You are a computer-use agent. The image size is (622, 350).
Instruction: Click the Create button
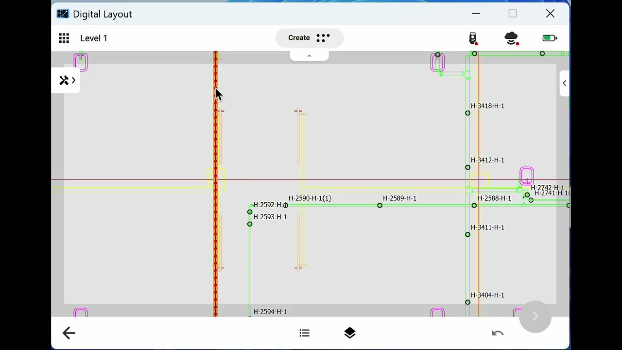tap(310, 38)
